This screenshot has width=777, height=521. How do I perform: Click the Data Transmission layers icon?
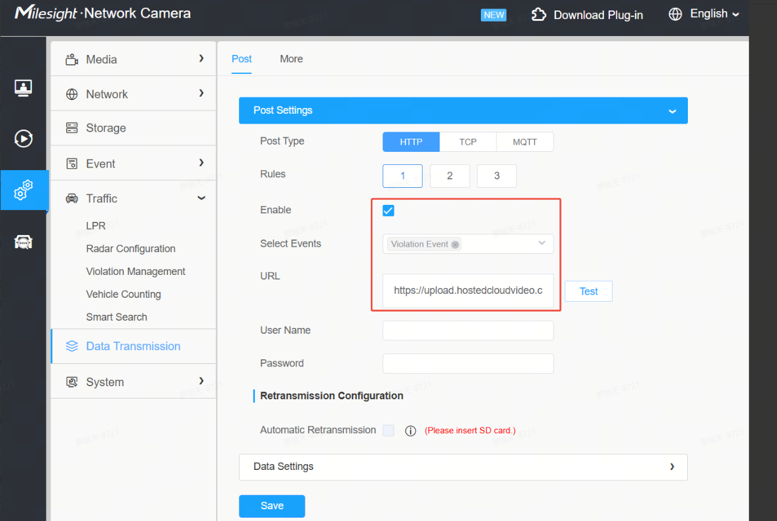click(x=72, y=346)
